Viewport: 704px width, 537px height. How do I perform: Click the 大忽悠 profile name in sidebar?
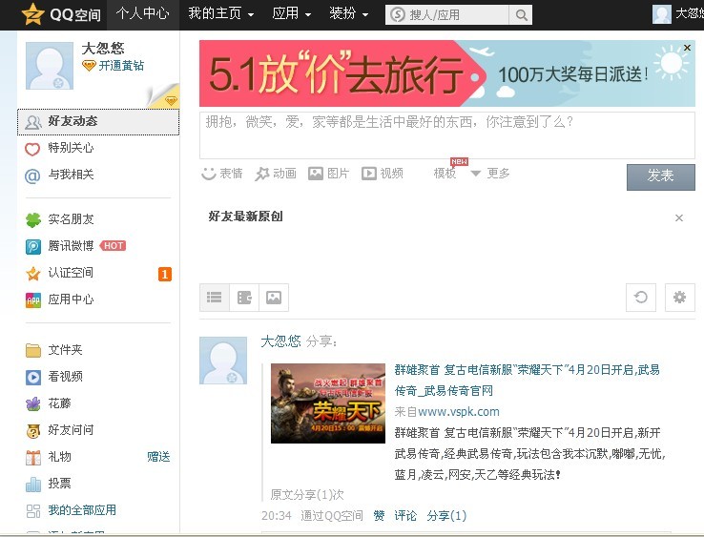click(x=103, y=49)
